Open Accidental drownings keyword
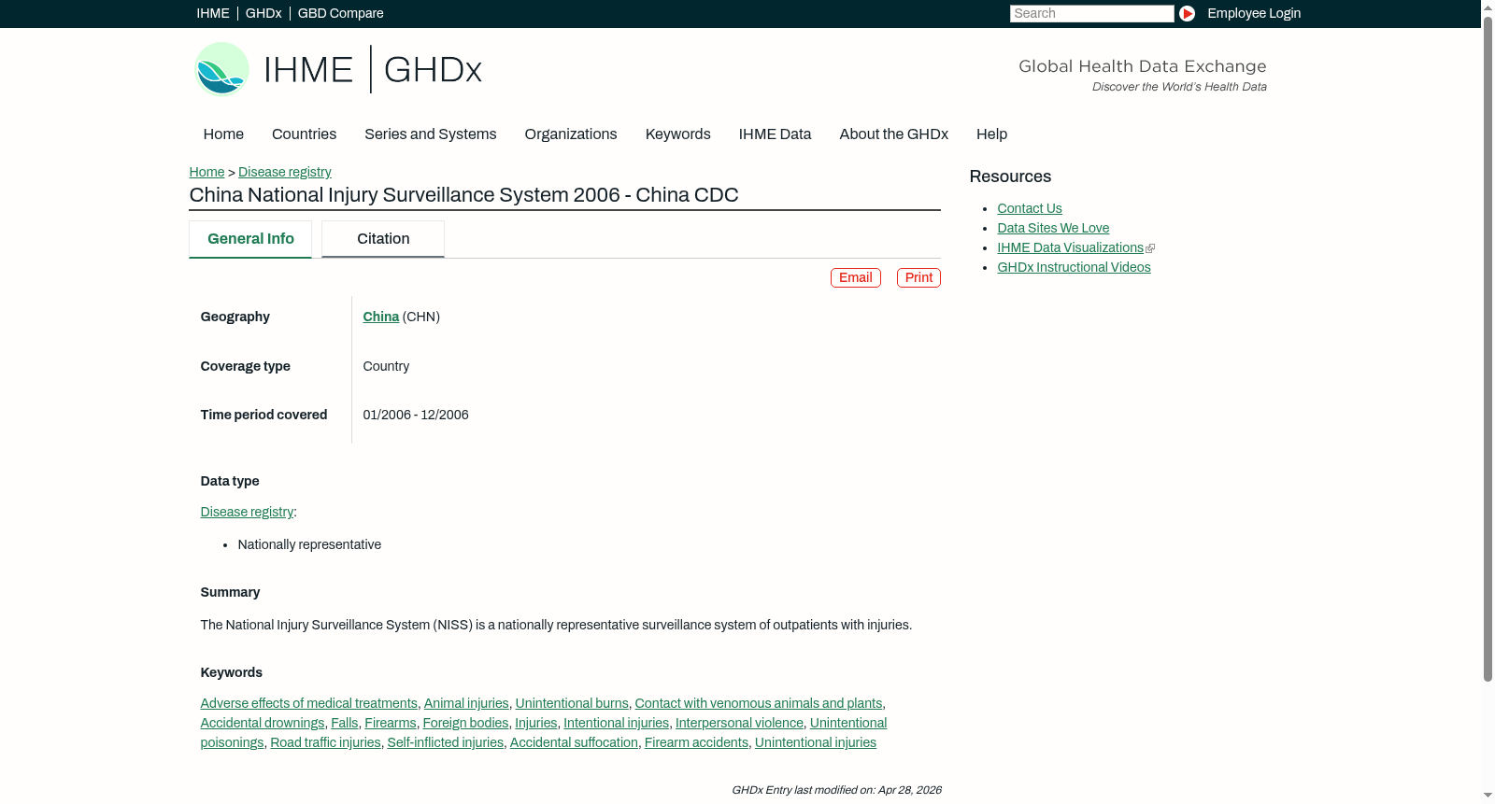The image size is (1495, 804). (263, 723)
